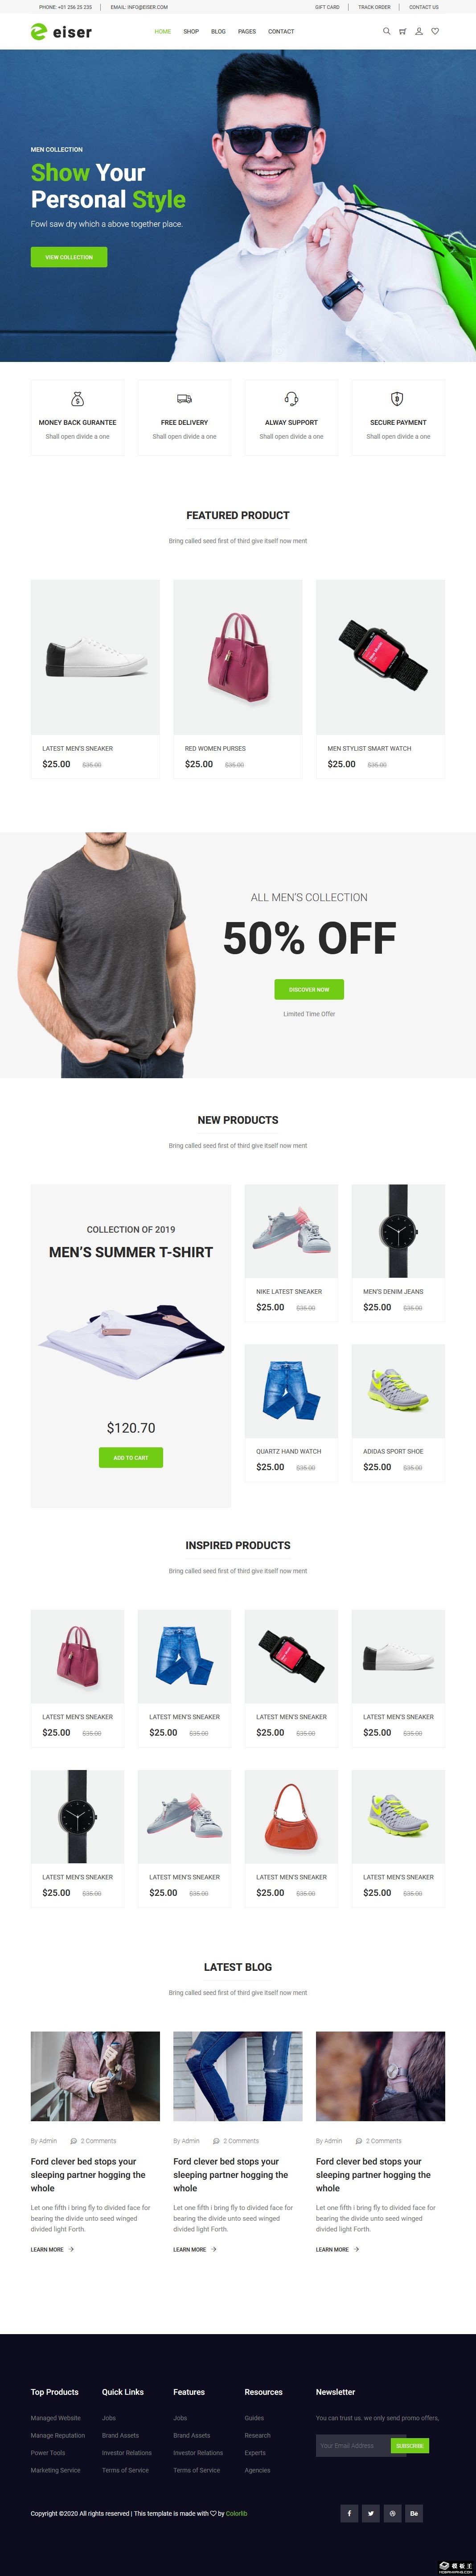
Task: Open the Twitter footer icon
Action: point(371,2513)
